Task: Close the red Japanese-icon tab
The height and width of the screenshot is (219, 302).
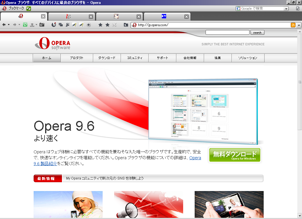Action: click(91, 17)
